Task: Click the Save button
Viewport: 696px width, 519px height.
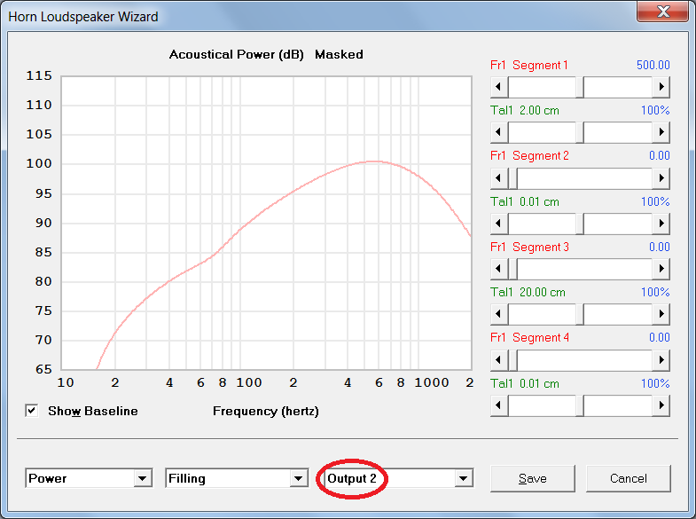Action: point(533,478)
